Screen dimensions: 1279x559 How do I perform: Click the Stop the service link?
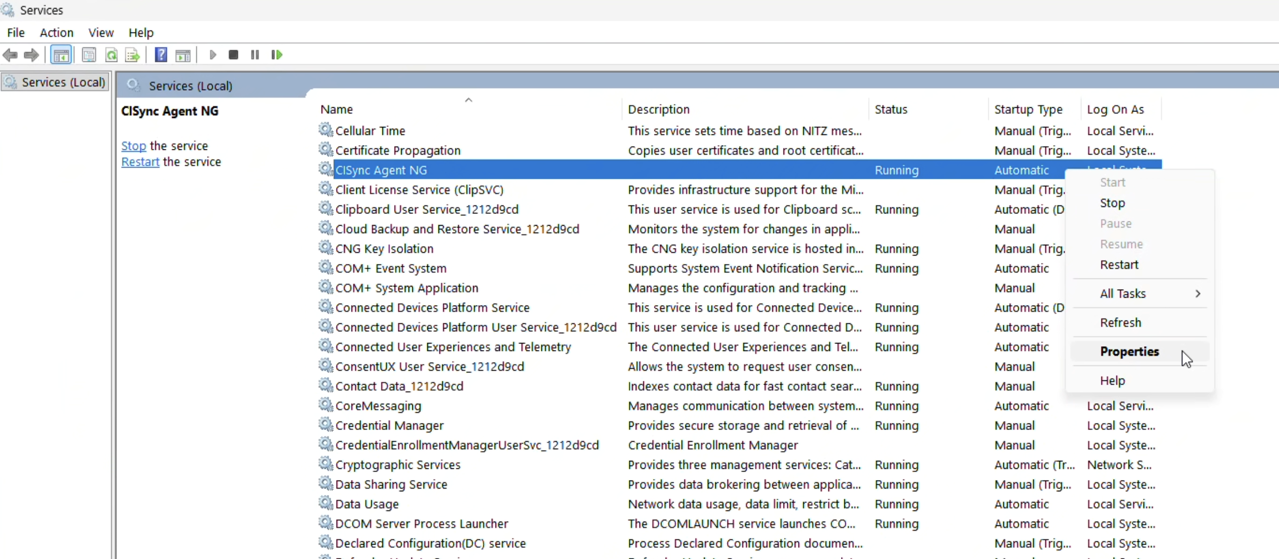[133, 146]
